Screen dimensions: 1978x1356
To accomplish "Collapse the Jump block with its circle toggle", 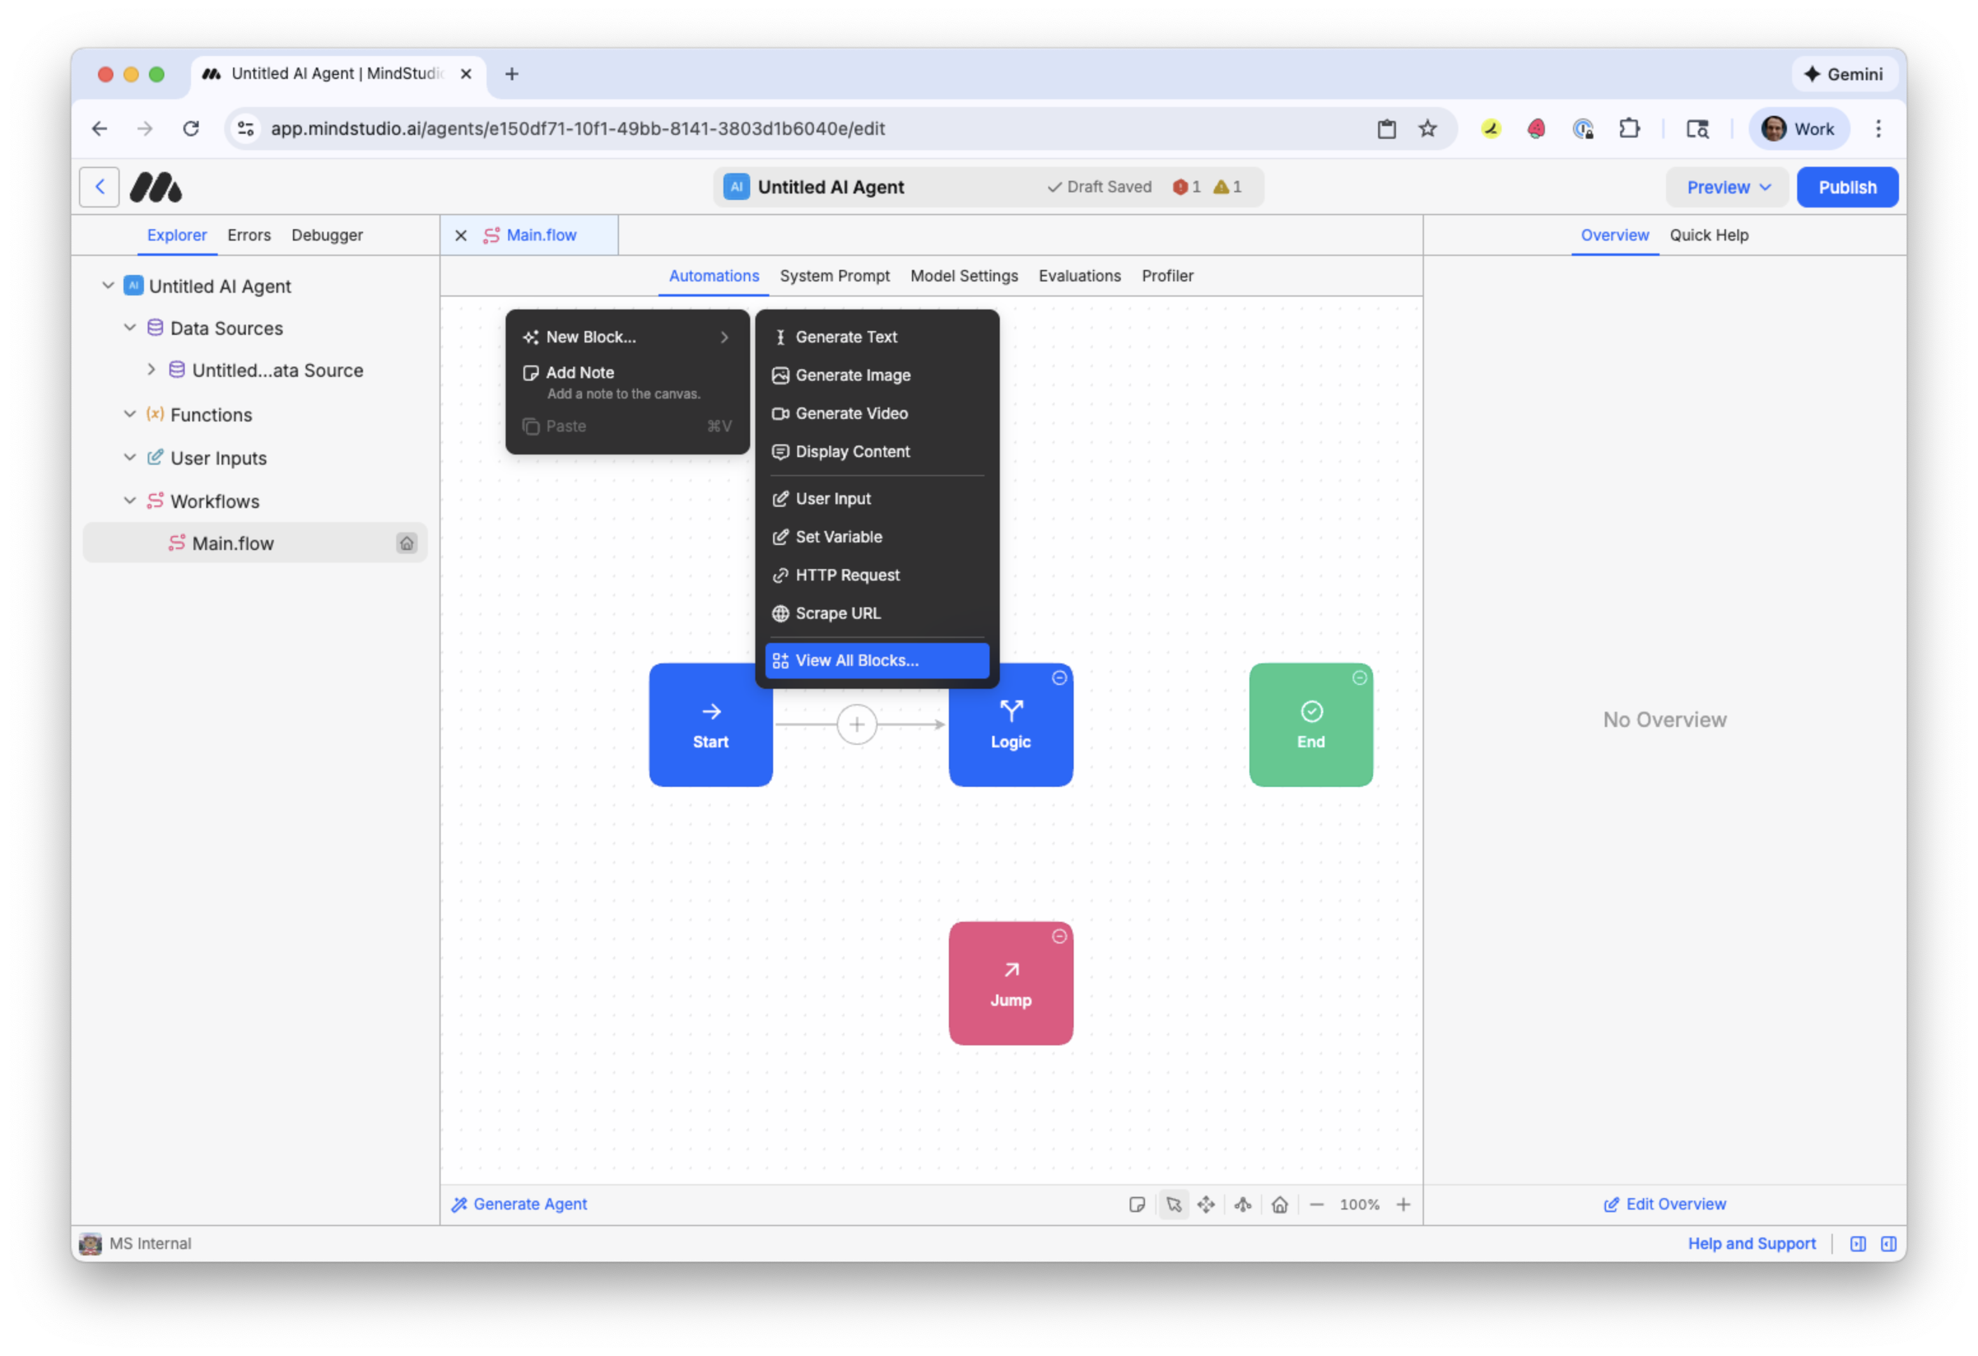I will coord(1059,936).
